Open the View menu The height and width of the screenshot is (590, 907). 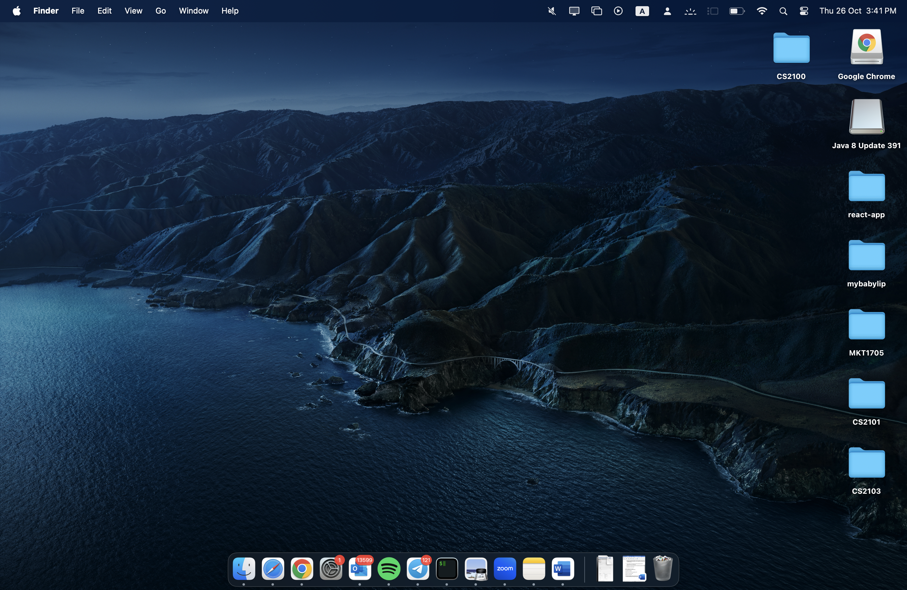pos(133,11)
